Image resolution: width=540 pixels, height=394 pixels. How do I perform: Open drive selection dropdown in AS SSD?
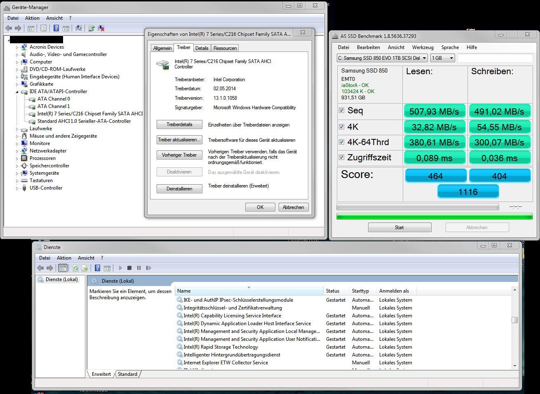382,58
